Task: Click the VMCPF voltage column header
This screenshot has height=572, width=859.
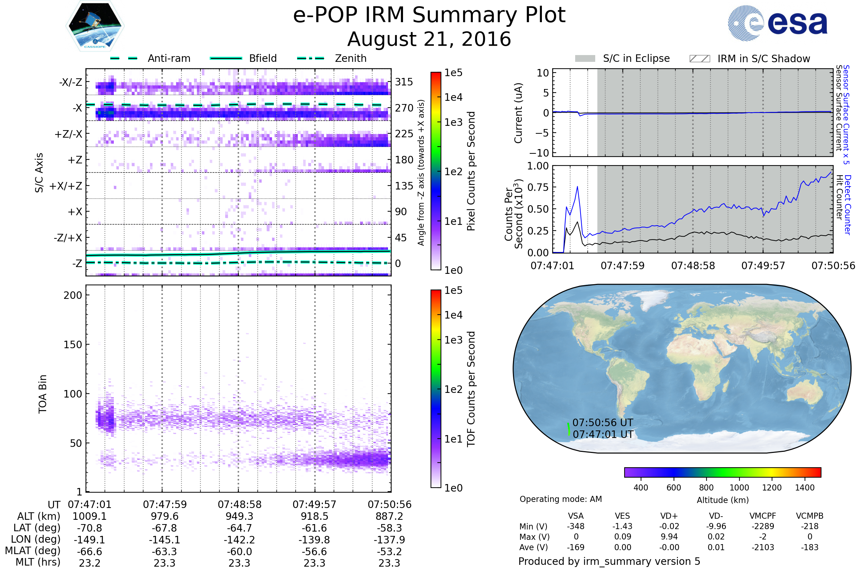Action: pyautogui.click(x=763, y=516)
